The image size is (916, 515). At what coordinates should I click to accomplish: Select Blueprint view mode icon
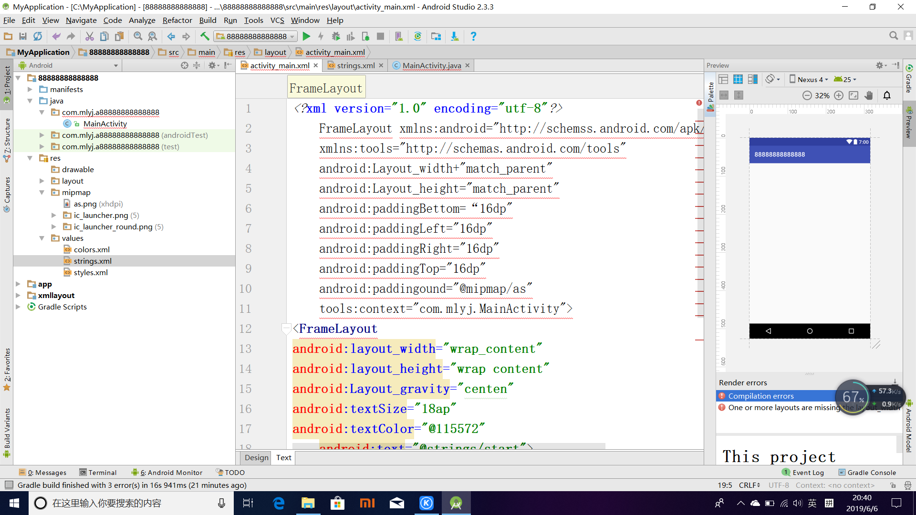tap(738, 79)
